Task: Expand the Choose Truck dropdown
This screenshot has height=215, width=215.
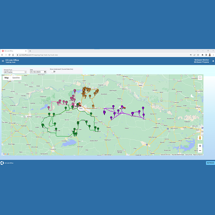Action: (x=15, y=72)
